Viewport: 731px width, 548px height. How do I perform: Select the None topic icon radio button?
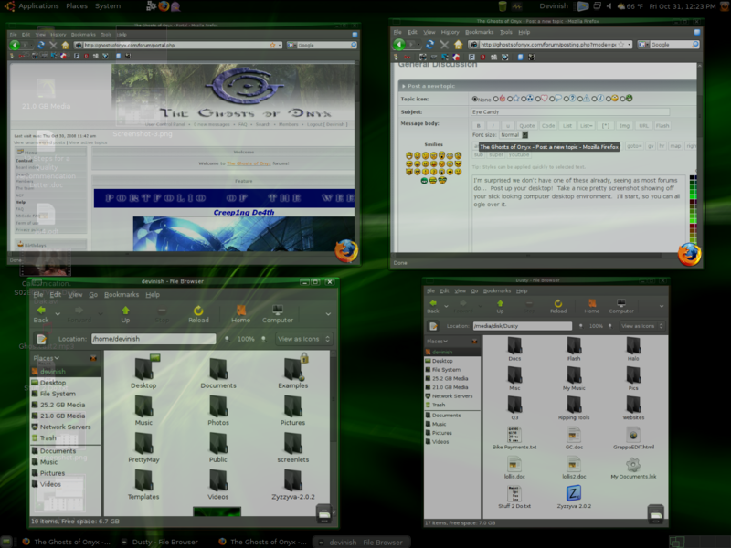474,99
